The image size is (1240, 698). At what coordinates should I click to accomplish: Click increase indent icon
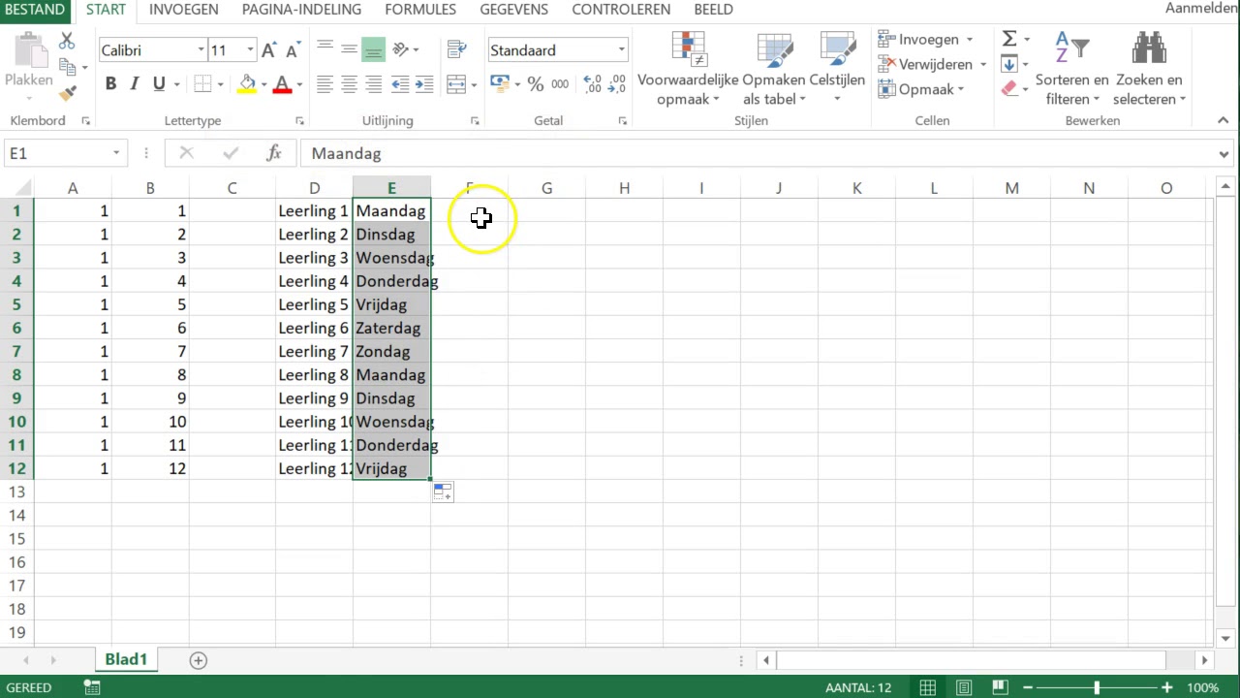tap(423, 84)
